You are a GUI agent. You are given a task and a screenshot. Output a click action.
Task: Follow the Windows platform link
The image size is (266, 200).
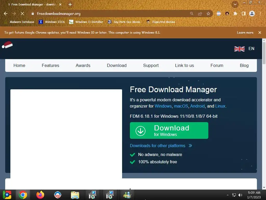(163, 106)
